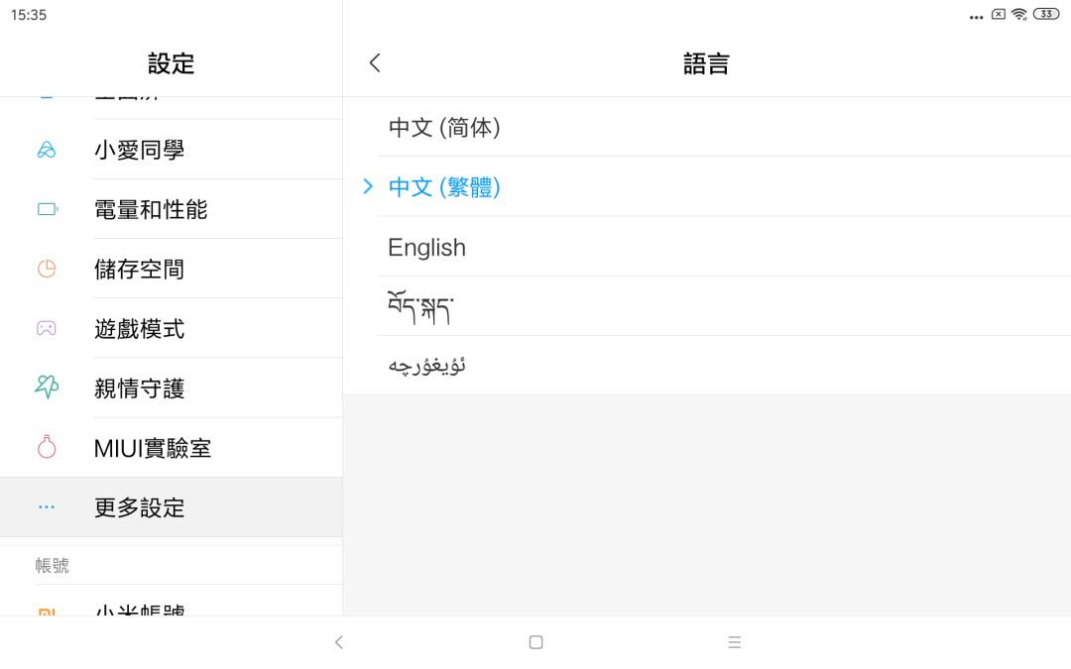The height and width of the screenshot is (669, 1071).
Task: Open 電量和性能 settings
Action: pos(151,209)
